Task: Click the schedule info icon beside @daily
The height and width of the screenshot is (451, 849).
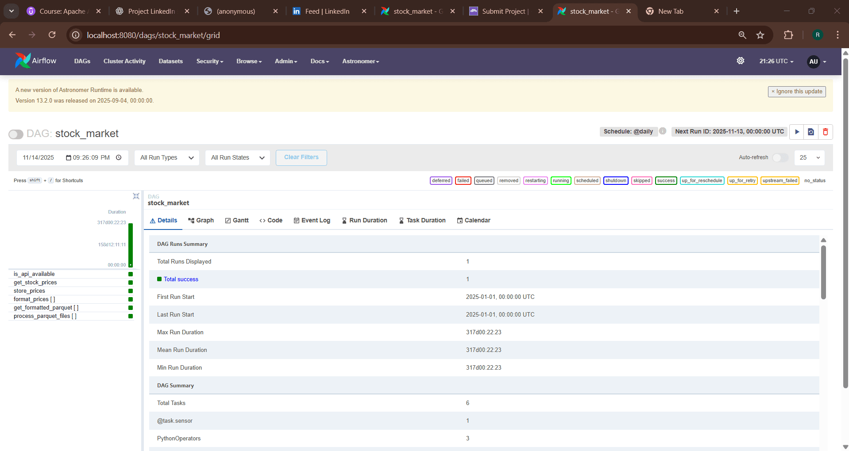Action: (x=662, y=131)
